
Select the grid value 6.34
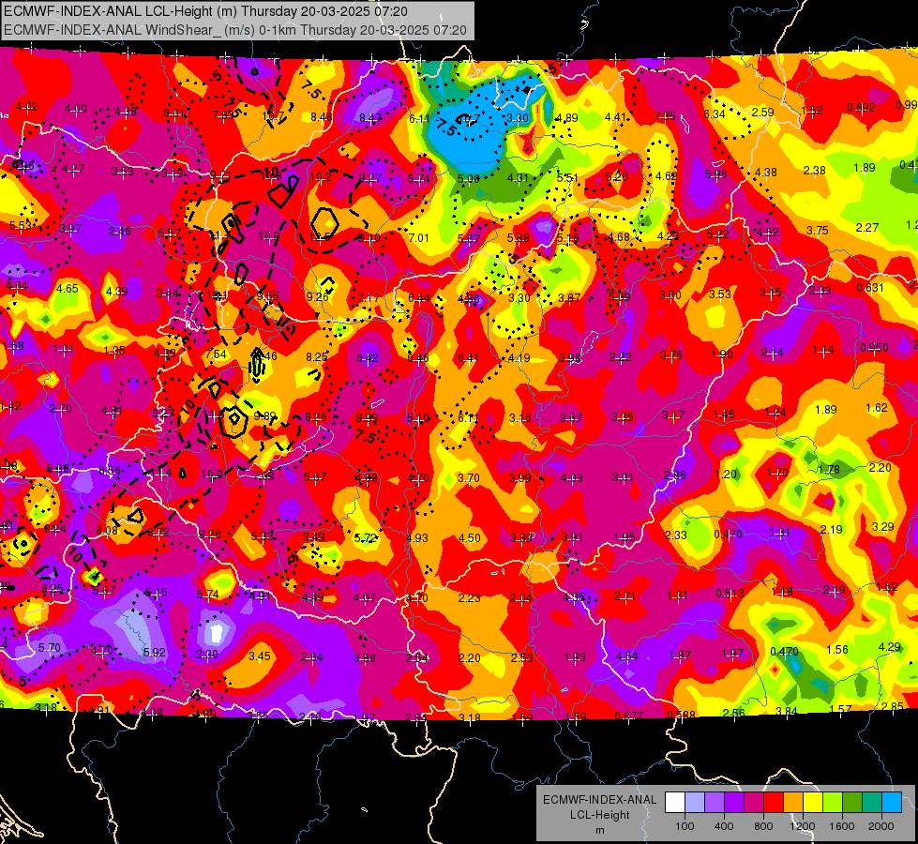click(715, 113)
